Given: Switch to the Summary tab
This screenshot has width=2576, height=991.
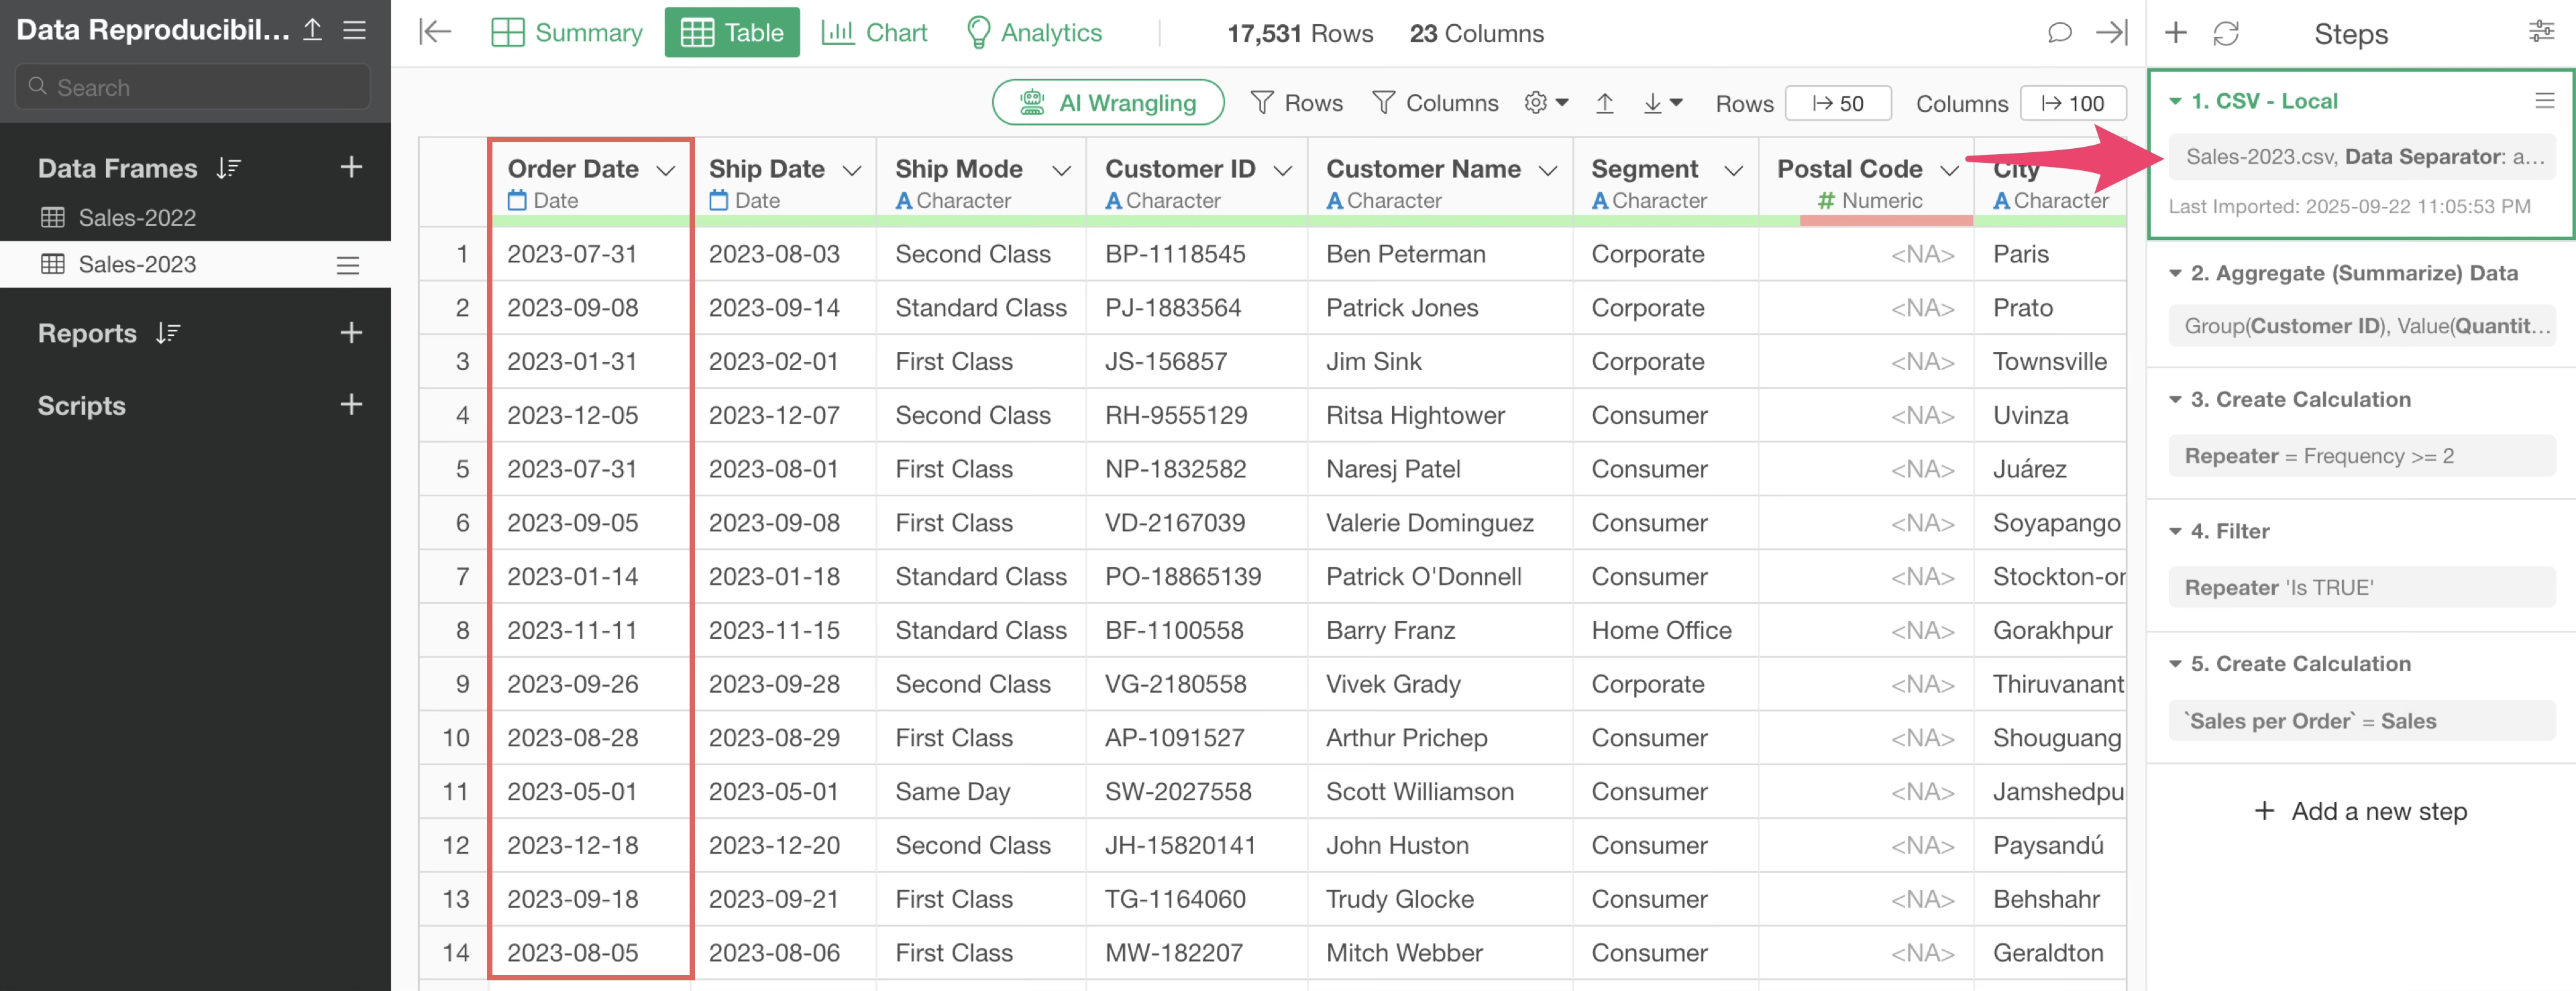Looking at the screenshot, I should 567,33.
